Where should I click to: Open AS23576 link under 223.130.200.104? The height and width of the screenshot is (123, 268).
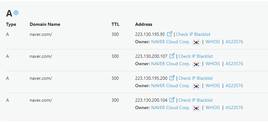pyautogui.click(x=234, y=108)
